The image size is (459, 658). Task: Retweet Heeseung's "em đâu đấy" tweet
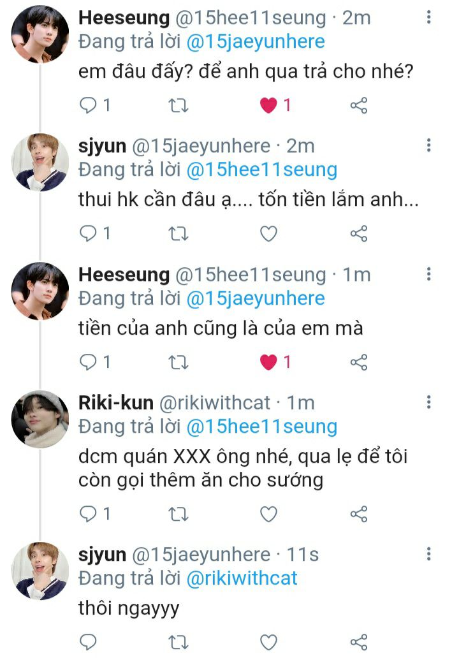(x=178, y=105)
